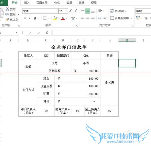151x146 pixels.
Task: Click Cancel X in formula bar
Action: (x=30, y=33)
